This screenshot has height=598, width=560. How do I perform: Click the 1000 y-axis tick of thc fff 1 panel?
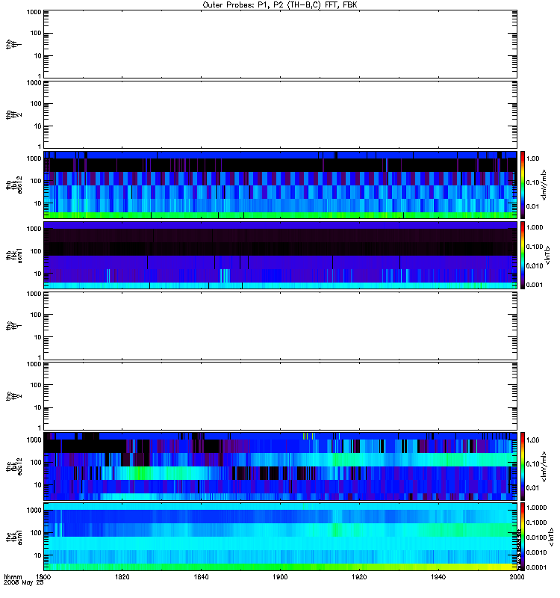[34, 294]
